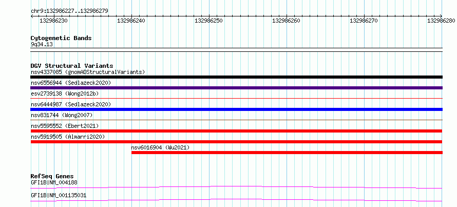Click the purple nsv6556944 variant bar
Image resolution: width=457 pixels, height=207 pixels.
(236, 88)
